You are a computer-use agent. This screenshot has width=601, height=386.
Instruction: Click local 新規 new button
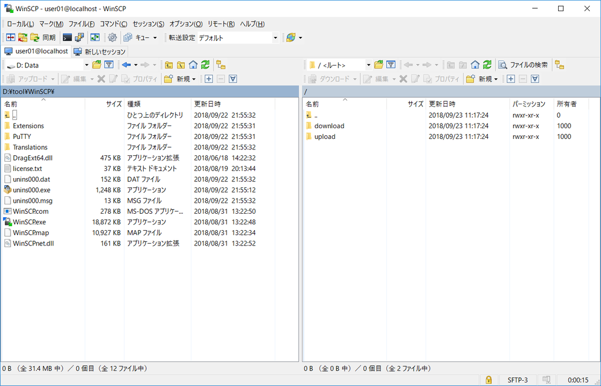[x=180, y=79]
